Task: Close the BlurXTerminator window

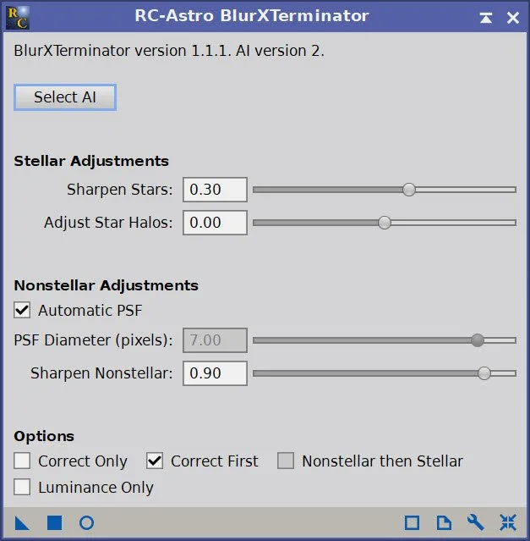Action: pyautogui.click(x=513, y=18)
